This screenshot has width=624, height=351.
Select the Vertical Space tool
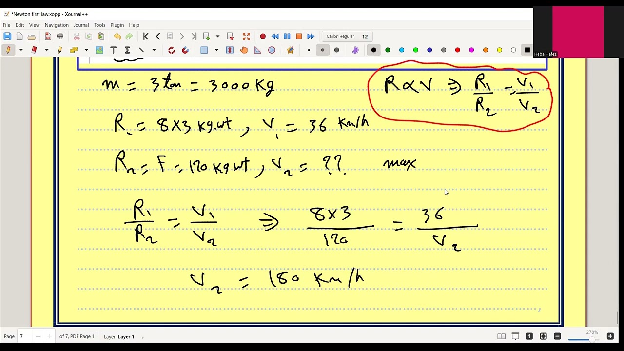tap(230, 50)
